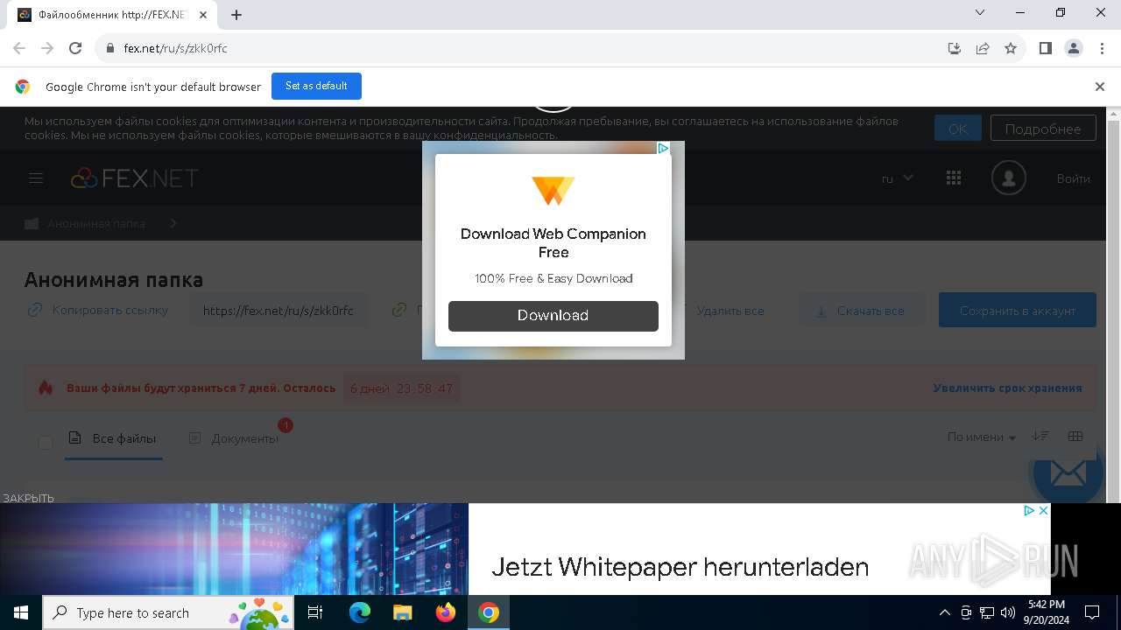The height and width of the screenshot is (630, 1121).
Task: Click 'Set as default' button
Action: [316, 86]
